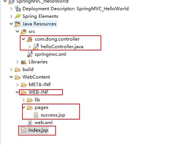This screenshot has width=179, height=145.
Task: Select the 'index.jsp' label
Action: point(38,130)
